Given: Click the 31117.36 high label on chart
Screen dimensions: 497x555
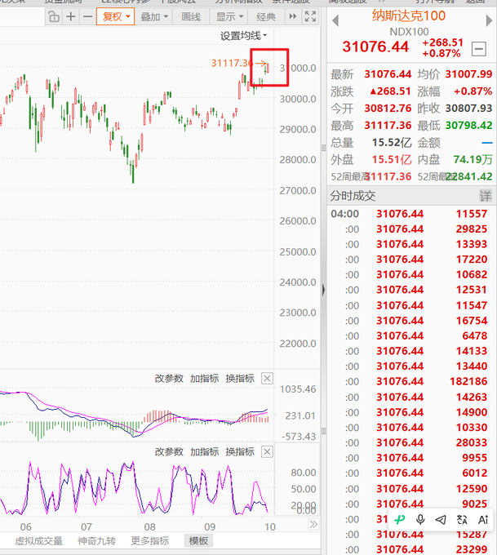Looking at the screenshot, I should pyautogui.click(x=232, y=63).
